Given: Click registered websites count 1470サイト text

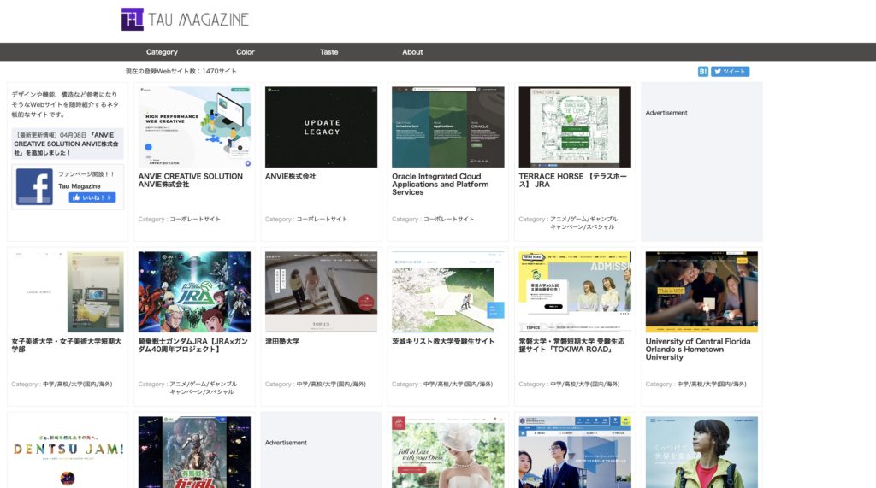Looking at the screenshot, I should [x=181, y=72].
